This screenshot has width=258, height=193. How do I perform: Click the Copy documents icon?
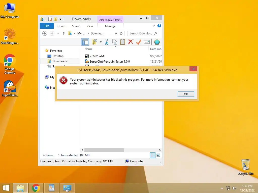tap(115, 42)
